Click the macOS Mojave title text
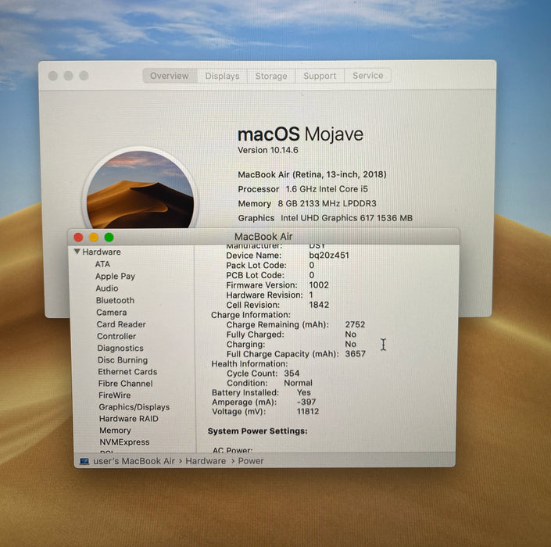This screenshot has width=551, height=547. (x=300, y=134)
